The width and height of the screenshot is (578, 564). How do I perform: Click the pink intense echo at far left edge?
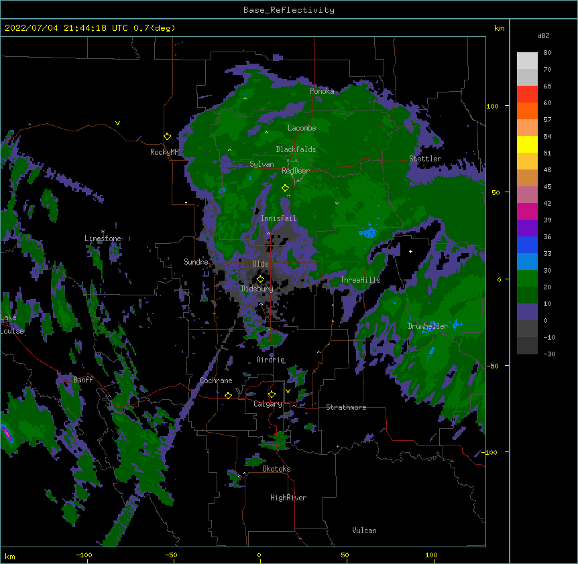click(7, 433)
